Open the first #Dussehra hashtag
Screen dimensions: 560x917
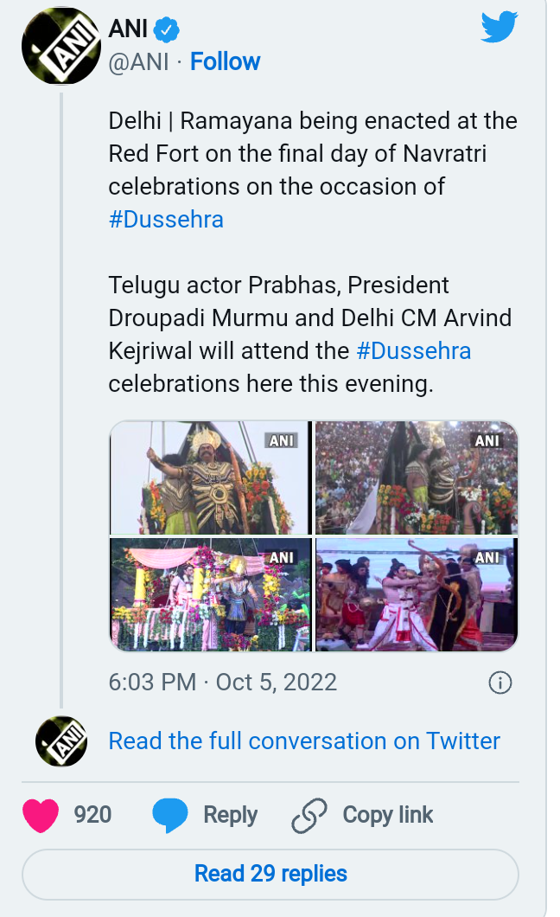166,219
